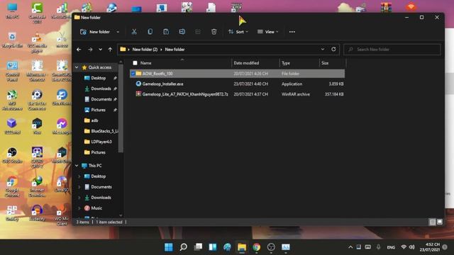Collapse the Quick access section
454x255 pixels.
77,67
